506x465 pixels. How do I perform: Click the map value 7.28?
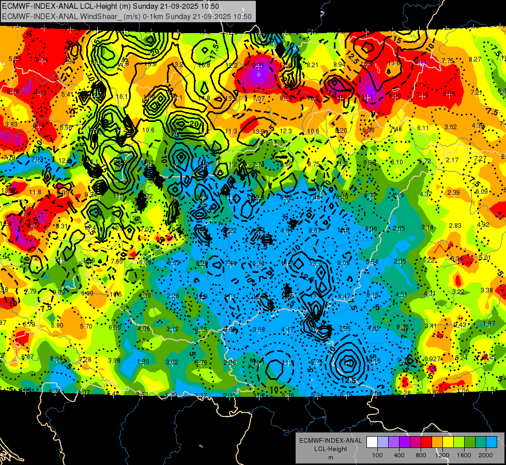[85, 360]
